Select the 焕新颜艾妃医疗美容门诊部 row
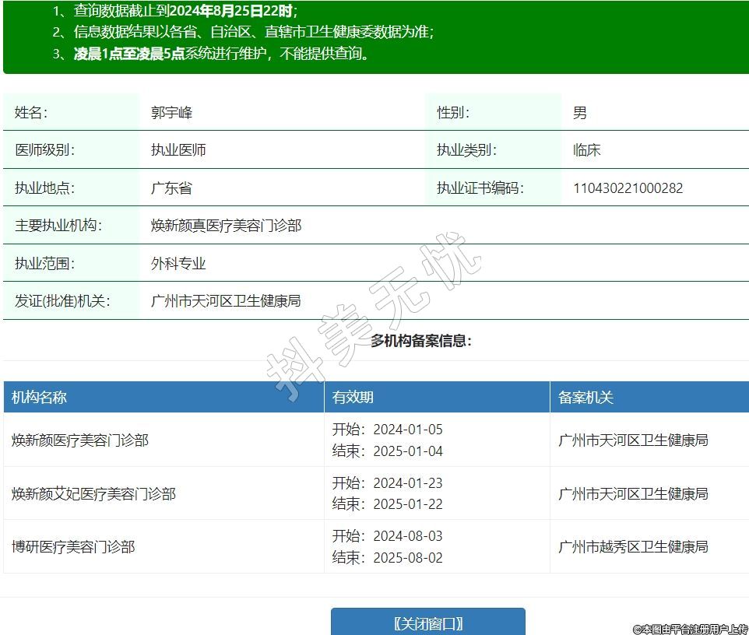The width and height of the screenshot is (749, 635). 93,494
